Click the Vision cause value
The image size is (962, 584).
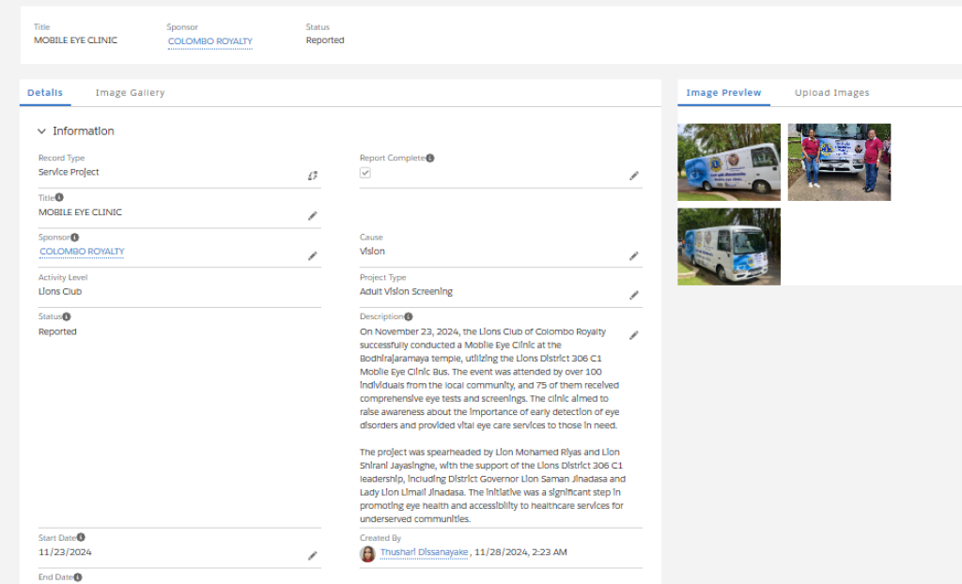coord(372,252)
